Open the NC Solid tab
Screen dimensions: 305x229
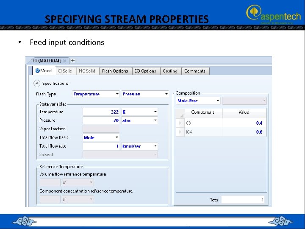[87, 71]
